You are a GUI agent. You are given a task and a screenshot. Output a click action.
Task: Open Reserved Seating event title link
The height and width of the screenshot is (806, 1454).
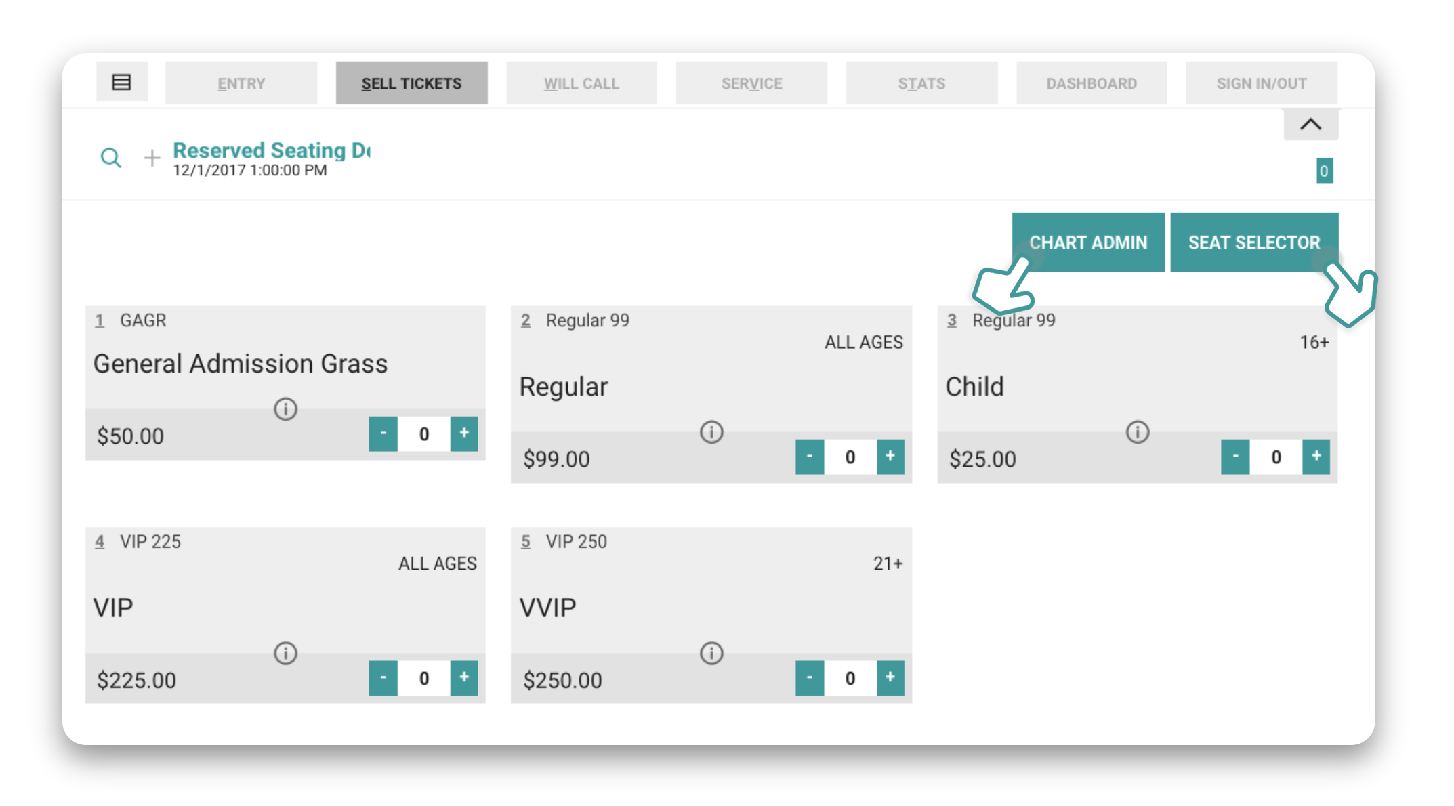tap(272, 150)
